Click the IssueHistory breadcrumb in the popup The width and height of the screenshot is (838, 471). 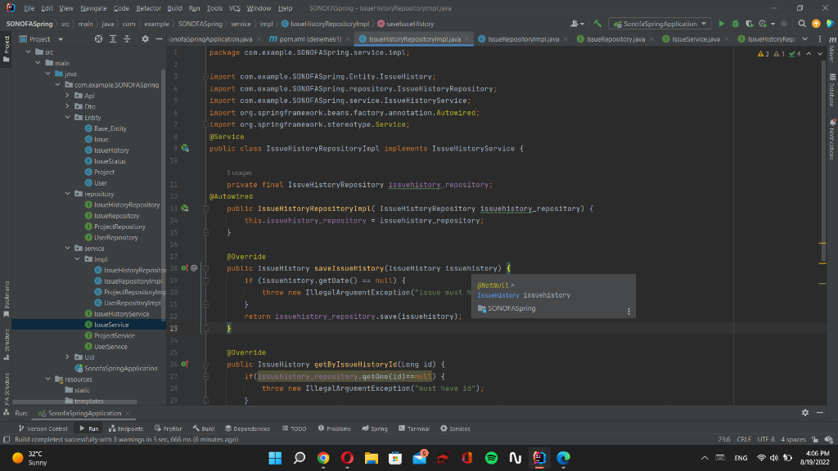[498, 295]
